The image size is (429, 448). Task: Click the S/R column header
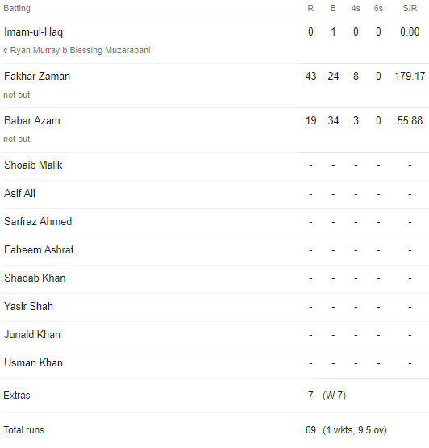(410, 8)
